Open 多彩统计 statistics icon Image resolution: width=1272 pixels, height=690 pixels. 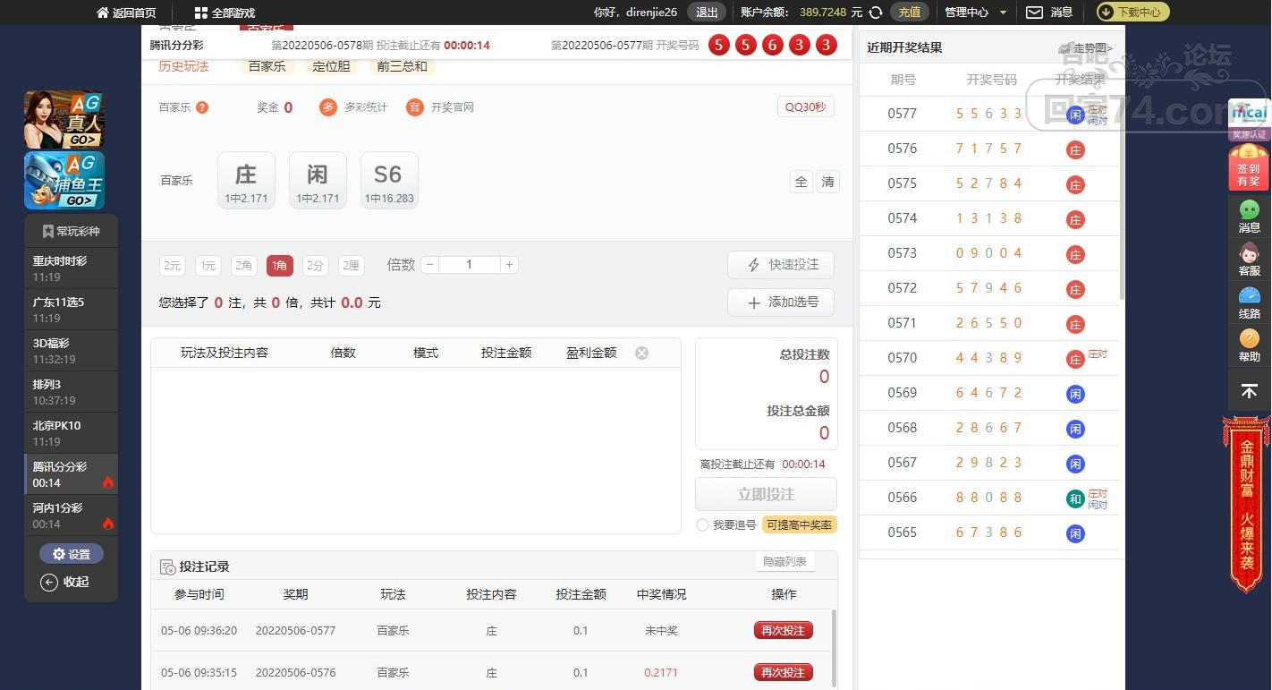tap(328, 107)
